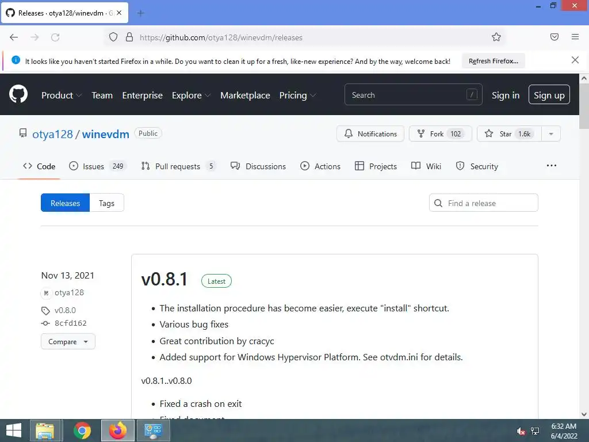The image size is (589, 442).
Task: Open the v0.8.0 tag link
Action: click(65, 310)
